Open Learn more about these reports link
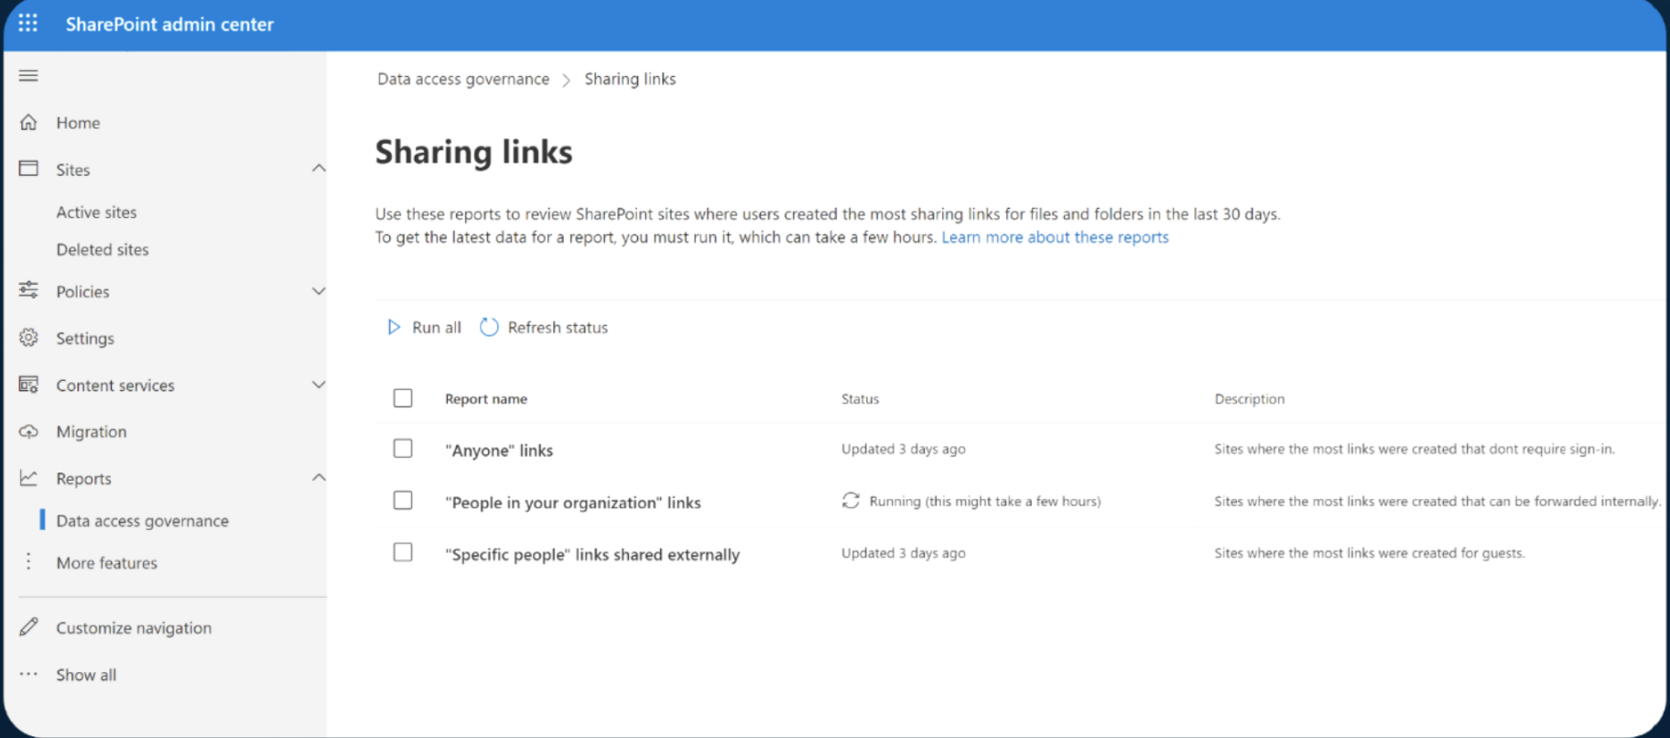1670x738 pixels. (1055, 237)
